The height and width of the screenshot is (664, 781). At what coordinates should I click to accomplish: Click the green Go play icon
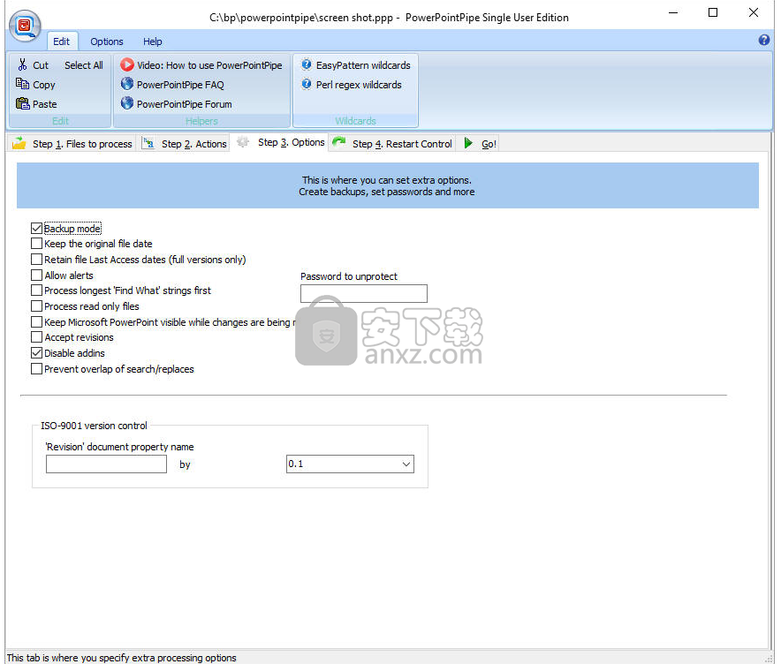(468, 143)
